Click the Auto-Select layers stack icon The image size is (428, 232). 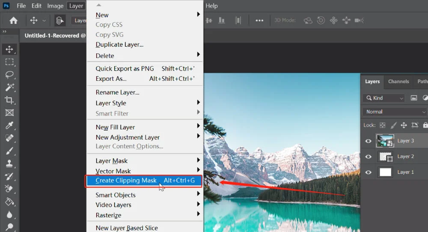(x=59, y=21)
